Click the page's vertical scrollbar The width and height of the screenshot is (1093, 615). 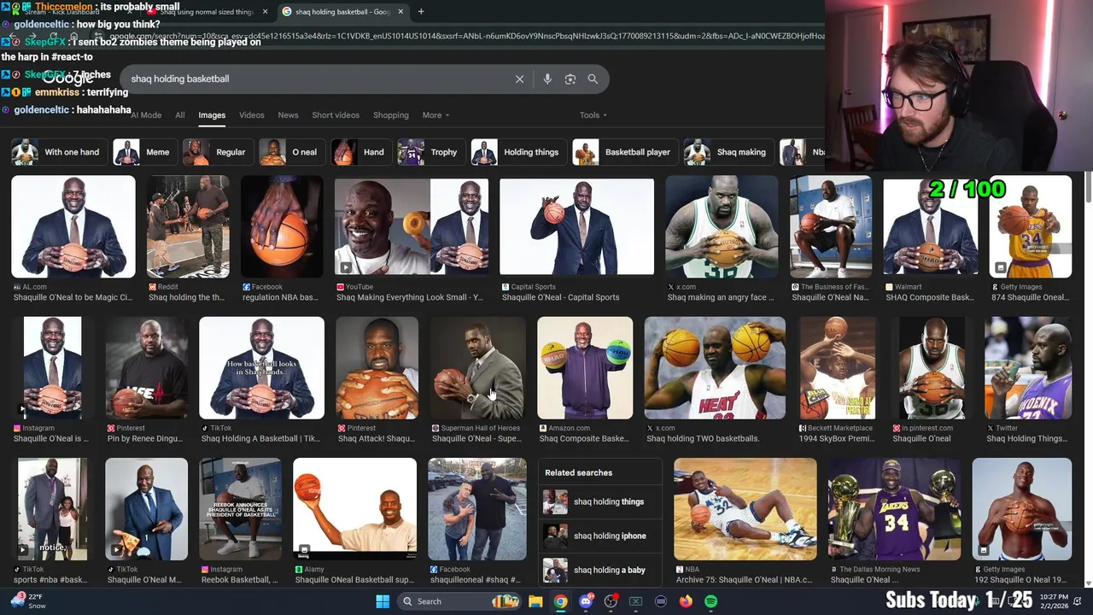1088,188
